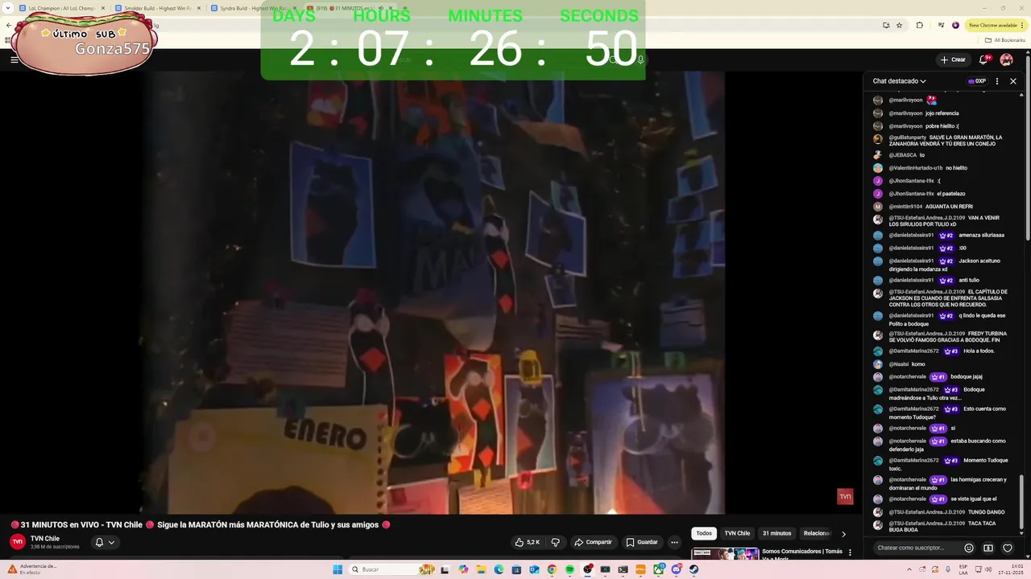The image size is (1031, 579).
Task: Open OBS Studio from taskbar
Action: pyautogui.click(x=588, y=569)
